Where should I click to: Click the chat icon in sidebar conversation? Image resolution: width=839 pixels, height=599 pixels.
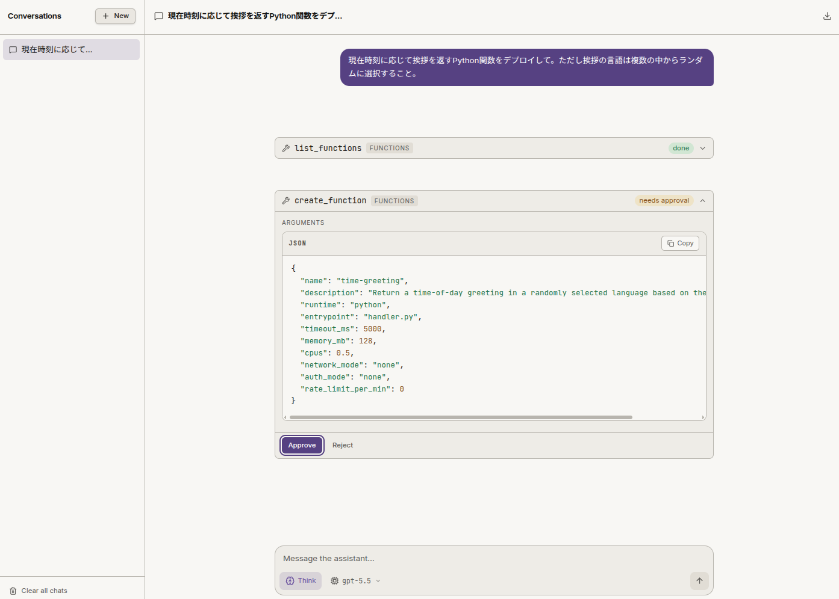click(x=13, y=50)
